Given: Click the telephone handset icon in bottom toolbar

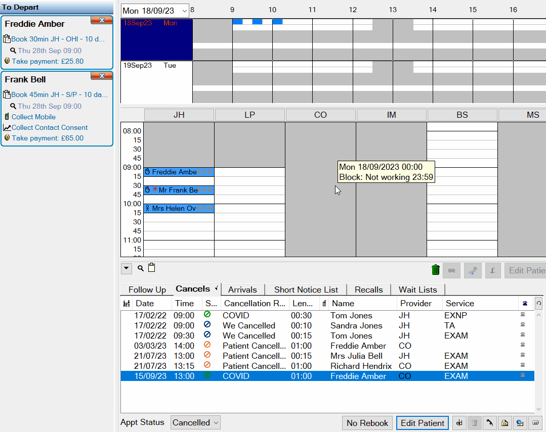Looking at the screenshot, I should click(x=490, y=423).
